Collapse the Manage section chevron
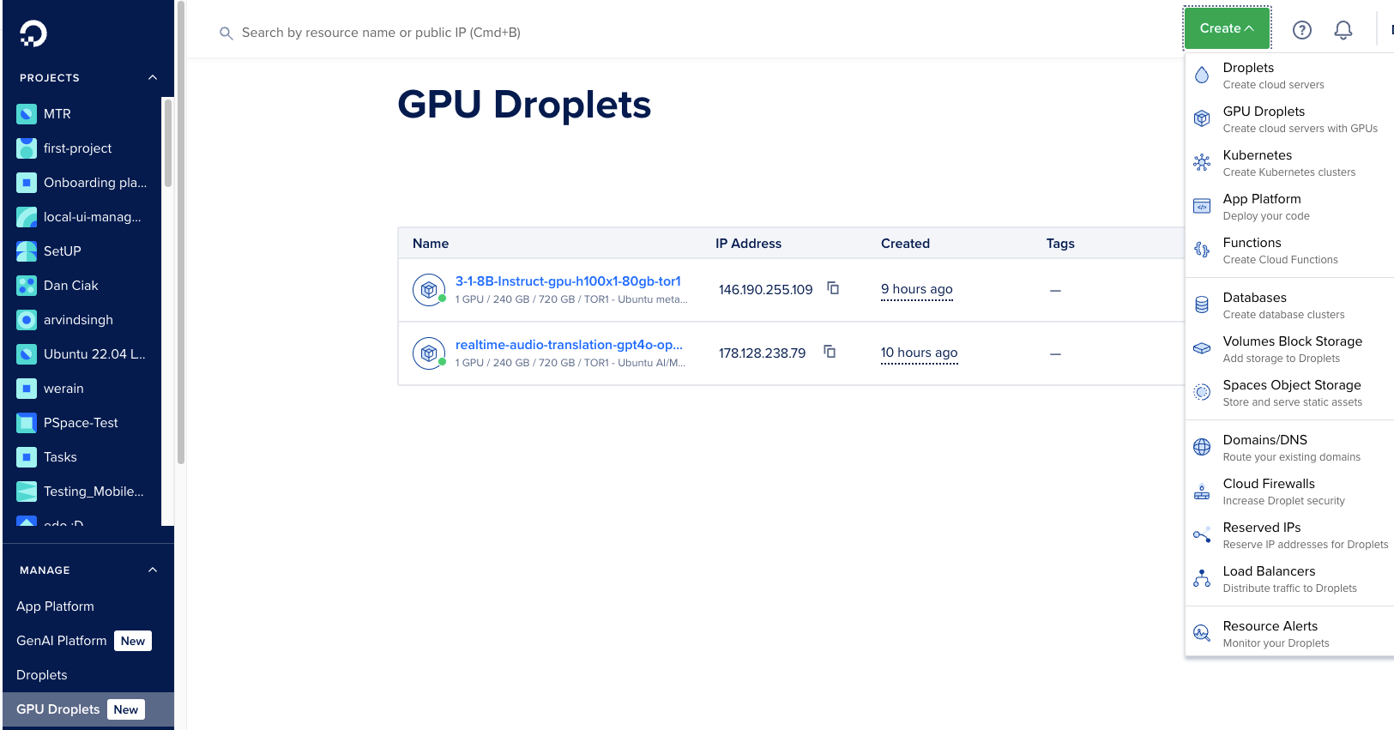The height and width of the screenshot is (730, 1394). (x=153, y=570)
